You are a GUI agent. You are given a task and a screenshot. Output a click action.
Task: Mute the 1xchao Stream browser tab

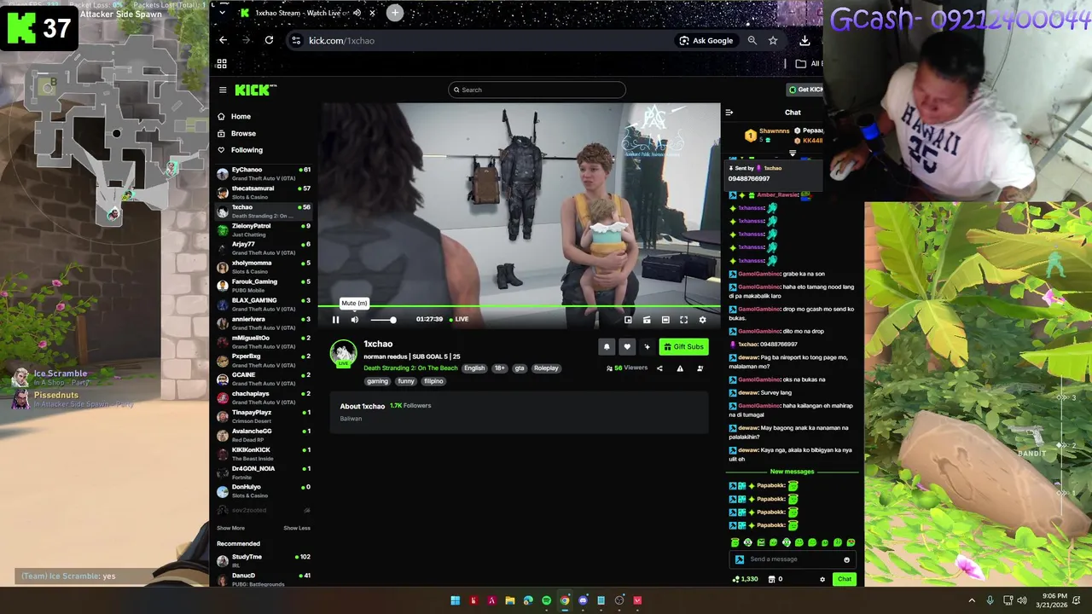357,13
